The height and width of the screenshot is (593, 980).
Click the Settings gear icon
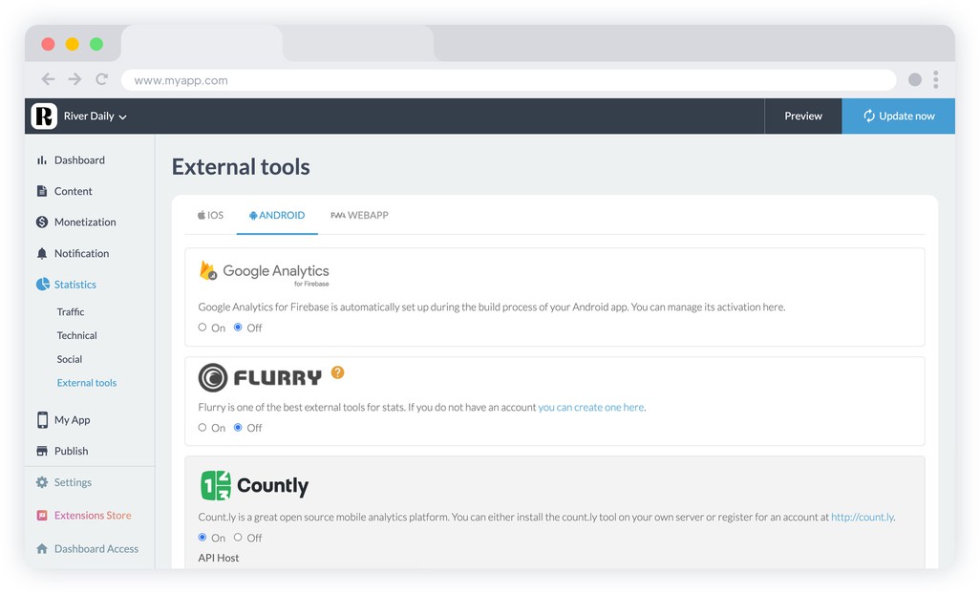pyautogui.click(x=42, y=482)
